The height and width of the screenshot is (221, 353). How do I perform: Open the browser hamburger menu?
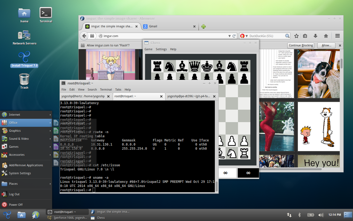tap(338, 36)
